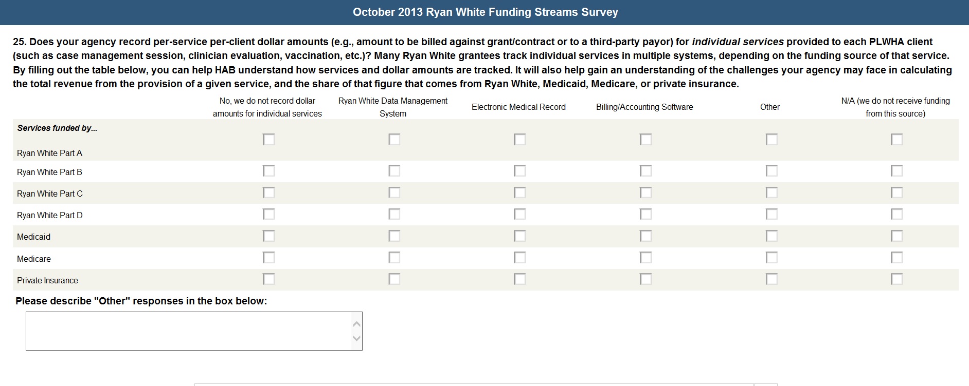This screenshot has height=386, width=969.
Task: Mark N/A checkbox for Medicare row
Action: [896, 257]
